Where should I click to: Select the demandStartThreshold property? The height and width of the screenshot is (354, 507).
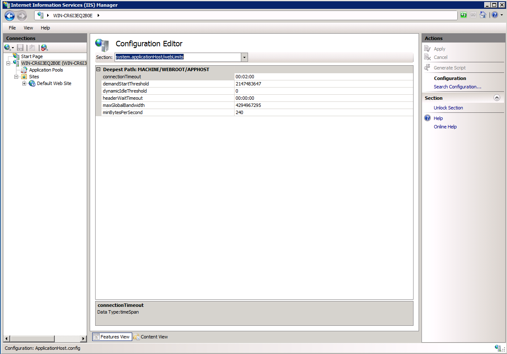pos(126,84)
